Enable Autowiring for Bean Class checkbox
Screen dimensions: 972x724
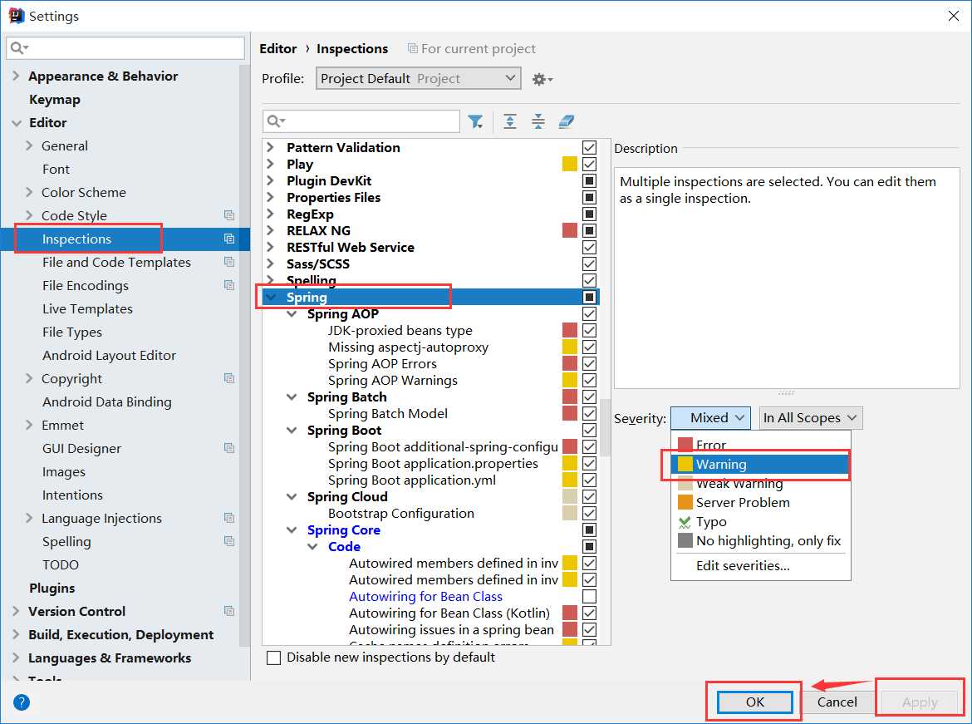(x=590, y=596)
